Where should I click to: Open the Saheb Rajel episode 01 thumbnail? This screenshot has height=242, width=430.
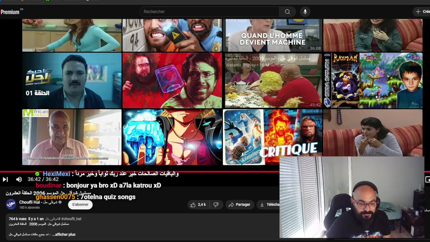click(72, 80)
